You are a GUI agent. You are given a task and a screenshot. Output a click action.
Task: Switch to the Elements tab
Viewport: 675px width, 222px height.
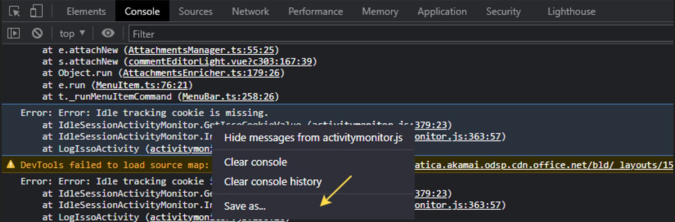(x=86, y=11)
